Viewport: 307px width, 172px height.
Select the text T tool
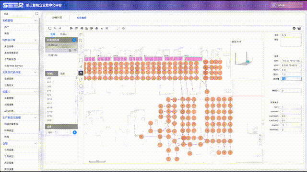[81, 99]
